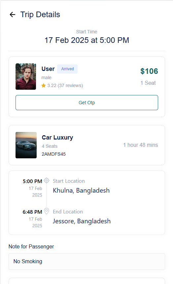Select the Car Luxury title
Image resolution: width=173 pixels, height=284 pixels.
(x=57, y=138)
